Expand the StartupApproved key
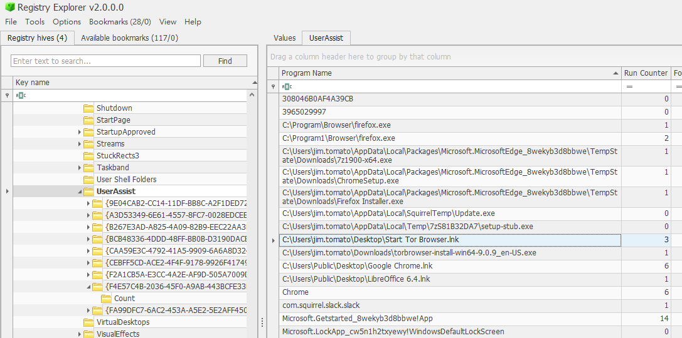Viewport: 682px width, 338px height. coord(80,132)
